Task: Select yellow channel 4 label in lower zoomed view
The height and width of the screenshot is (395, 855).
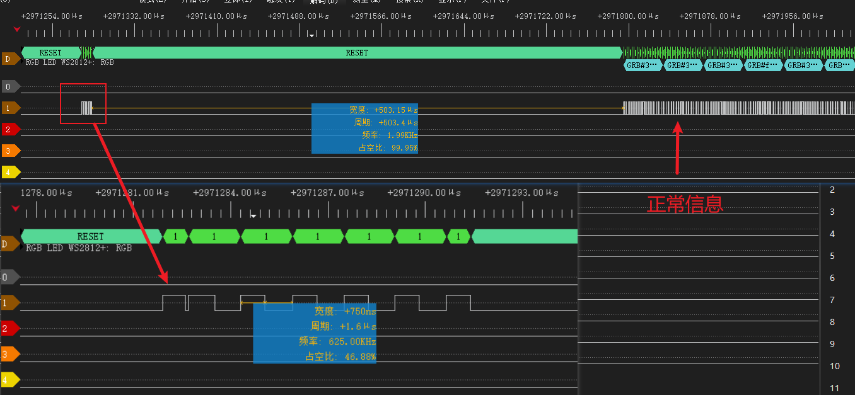Action: point(9,380)
